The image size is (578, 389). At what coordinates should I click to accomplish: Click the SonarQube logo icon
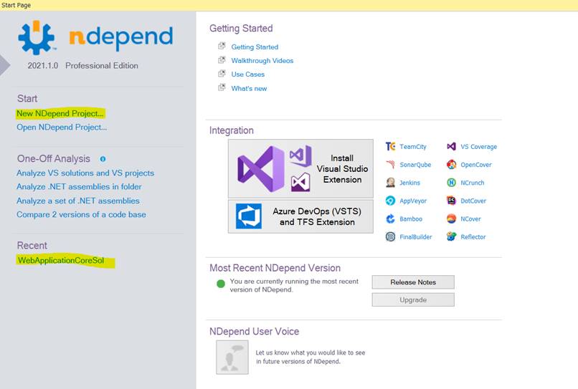coord(390,165)
